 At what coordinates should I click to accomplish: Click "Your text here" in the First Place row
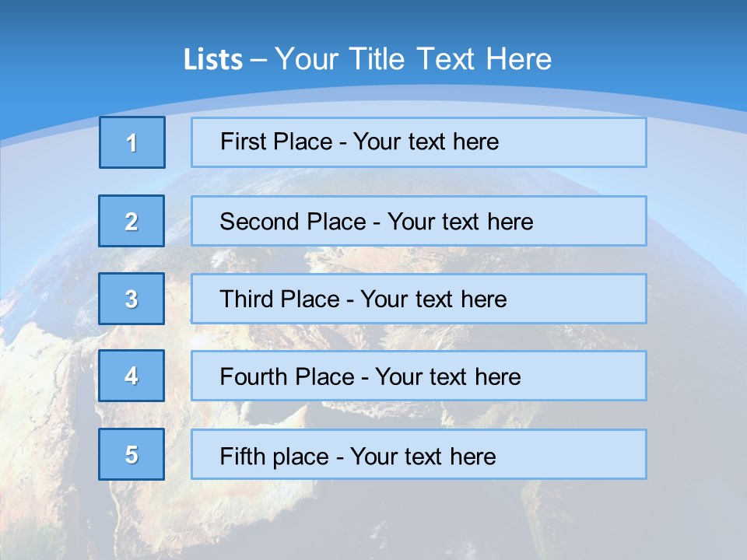426,142
